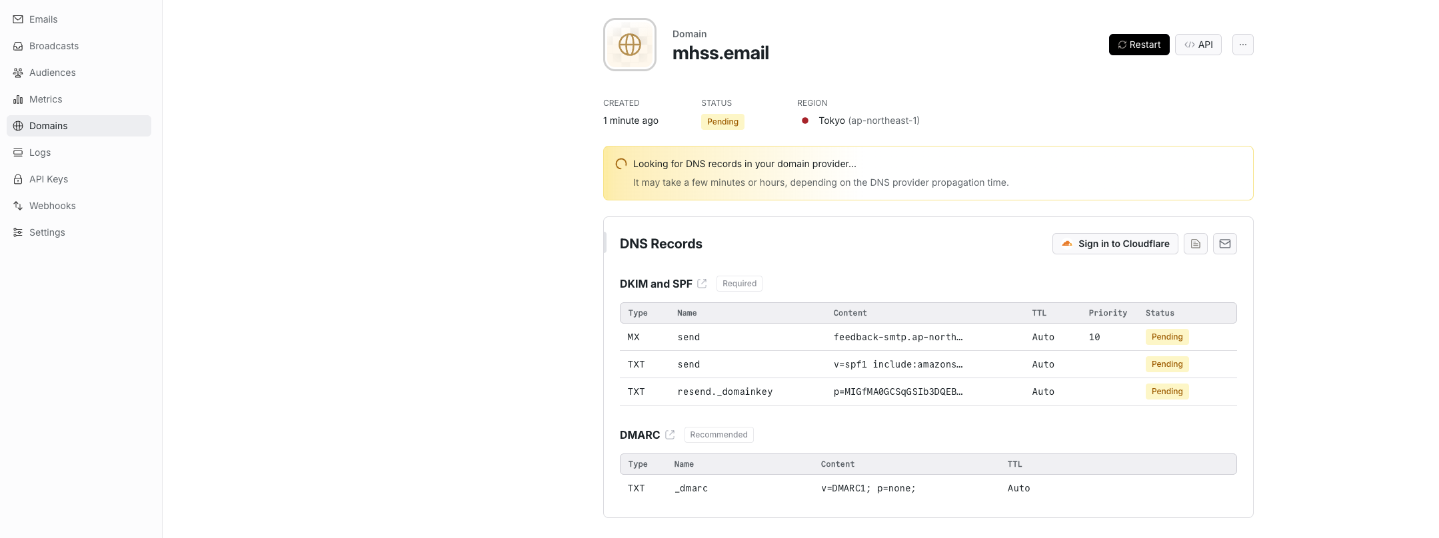Click the envelope icon in DNS Records
1439x538 pixels.
point(1224,244)
